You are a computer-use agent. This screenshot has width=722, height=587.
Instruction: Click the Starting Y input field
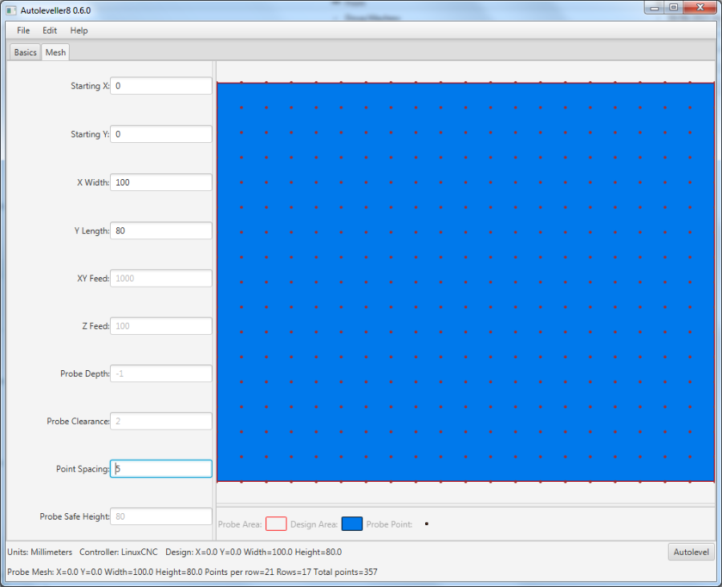[160, 134]
